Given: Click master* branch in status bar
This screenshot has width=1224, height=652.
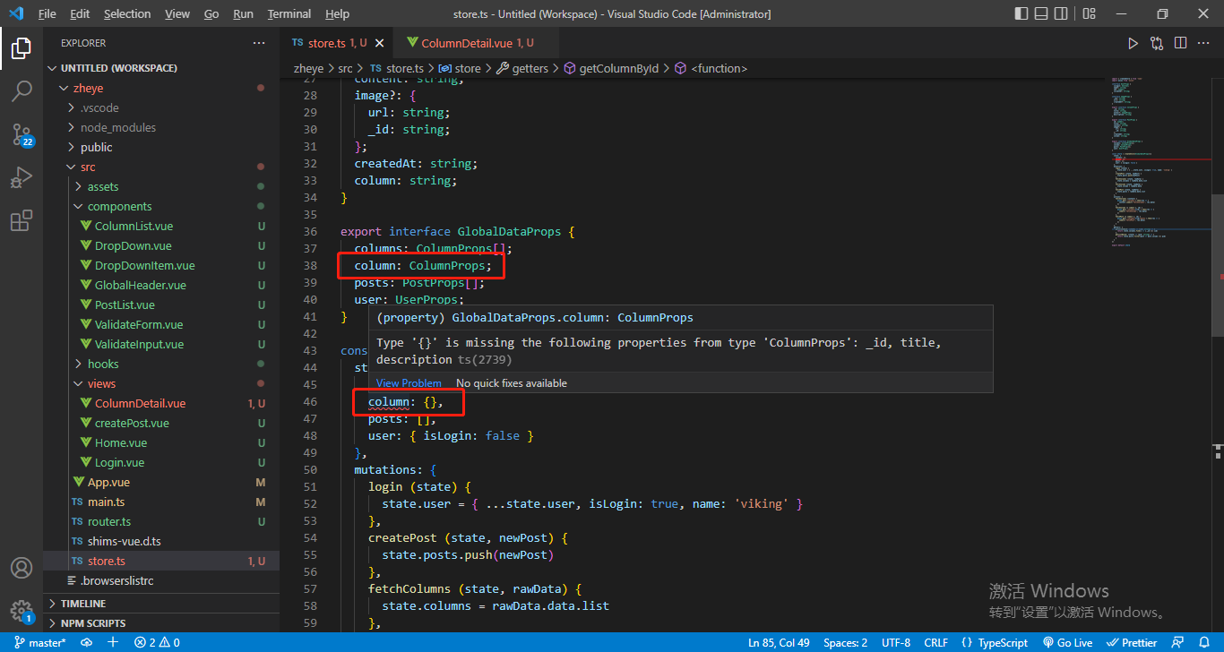Looking at the screenshot, I should [39, 642].
